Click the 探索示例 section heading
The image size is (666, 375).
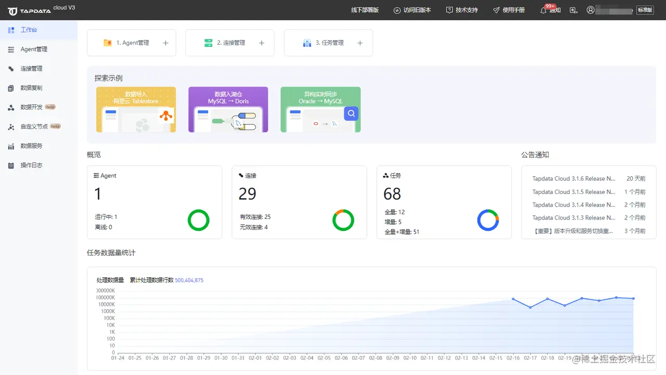(x=109, y=78)
